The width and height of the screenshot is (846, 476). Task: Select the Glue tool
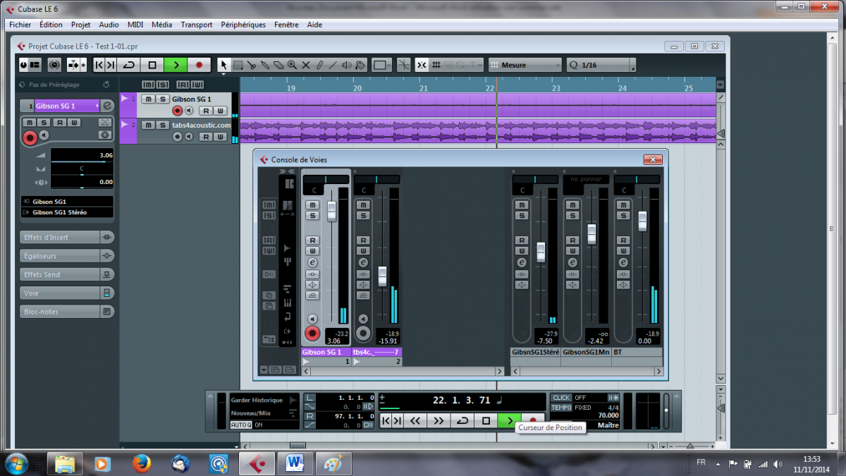[x=265, y=65]
